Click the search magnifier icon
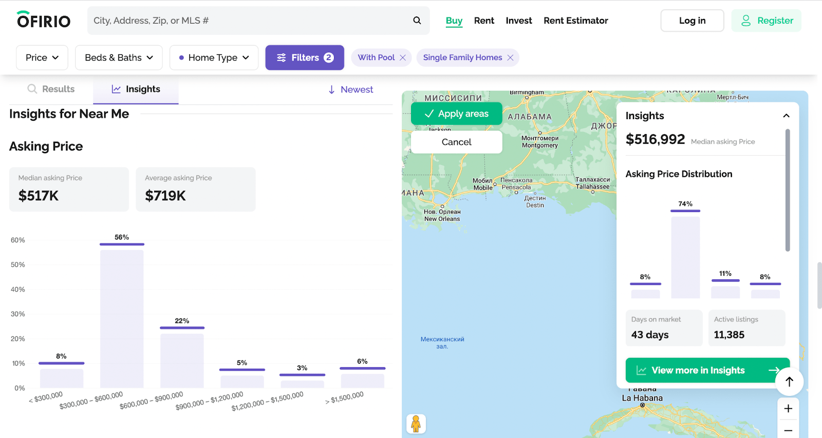Screen dimensions: 822x438 click(x=417, y=21)
